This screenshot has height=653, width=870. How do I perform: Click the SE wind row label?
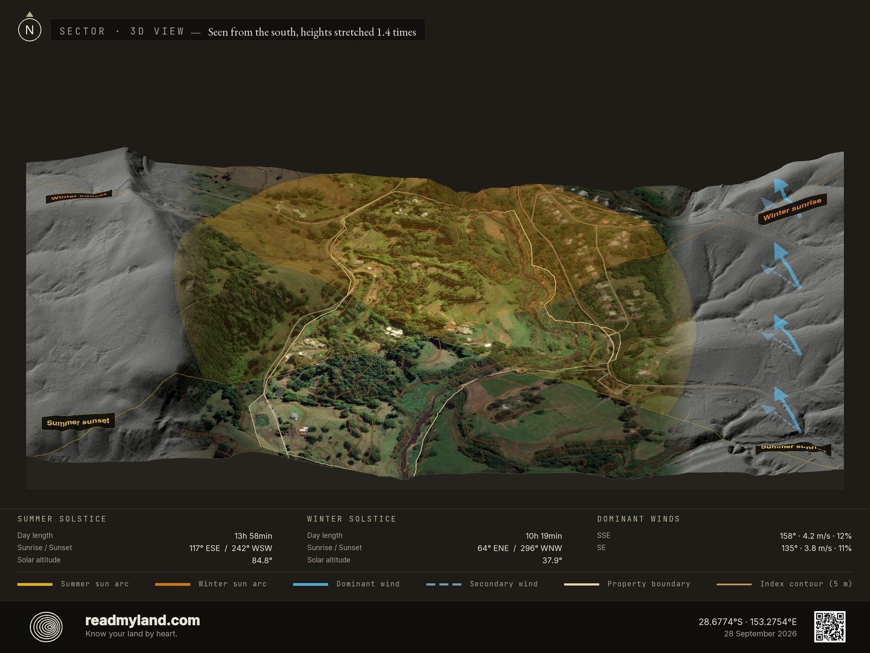(601, 547)
